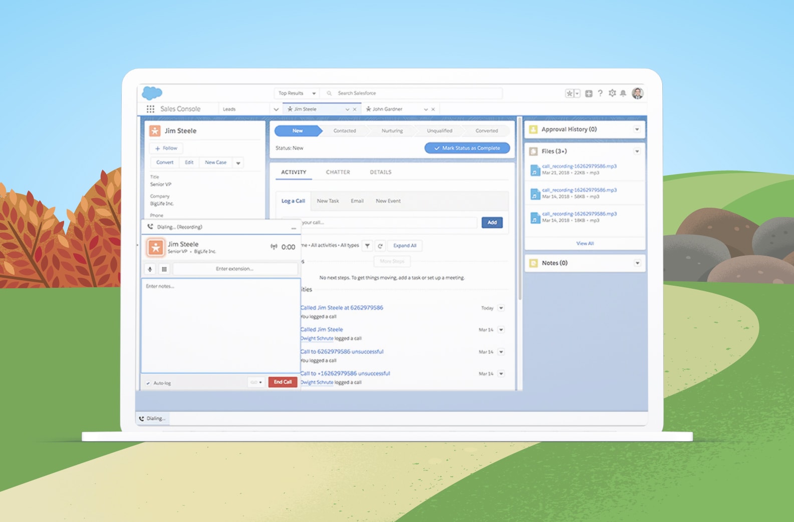Toggle the Auto-log checkbox
The image size is (794, 522).
click(148, 383)
